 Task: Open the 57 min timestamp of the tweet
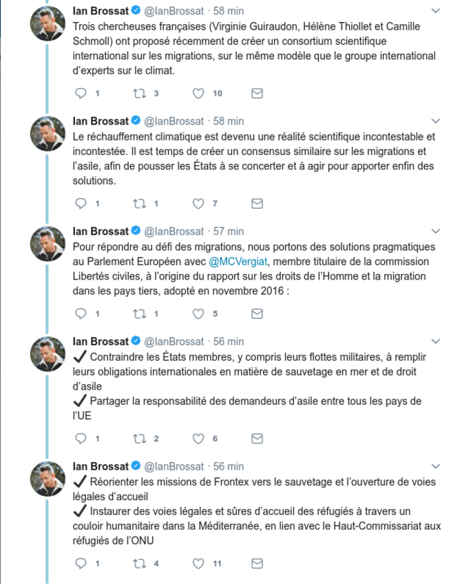[x=229, y=231]
